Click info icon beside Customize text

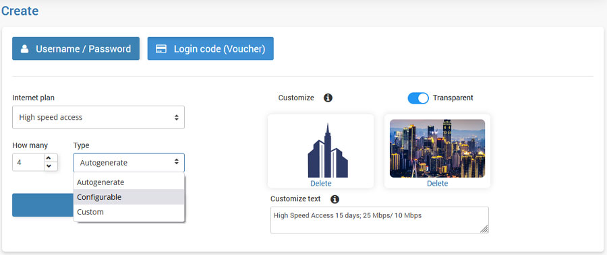[x=335, y=199]
